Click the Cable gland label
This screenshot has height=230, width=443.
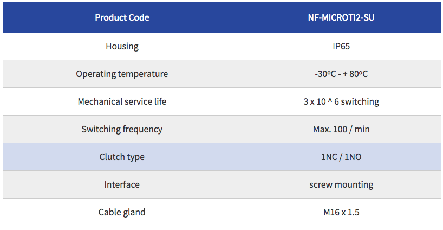pos(122,212)
